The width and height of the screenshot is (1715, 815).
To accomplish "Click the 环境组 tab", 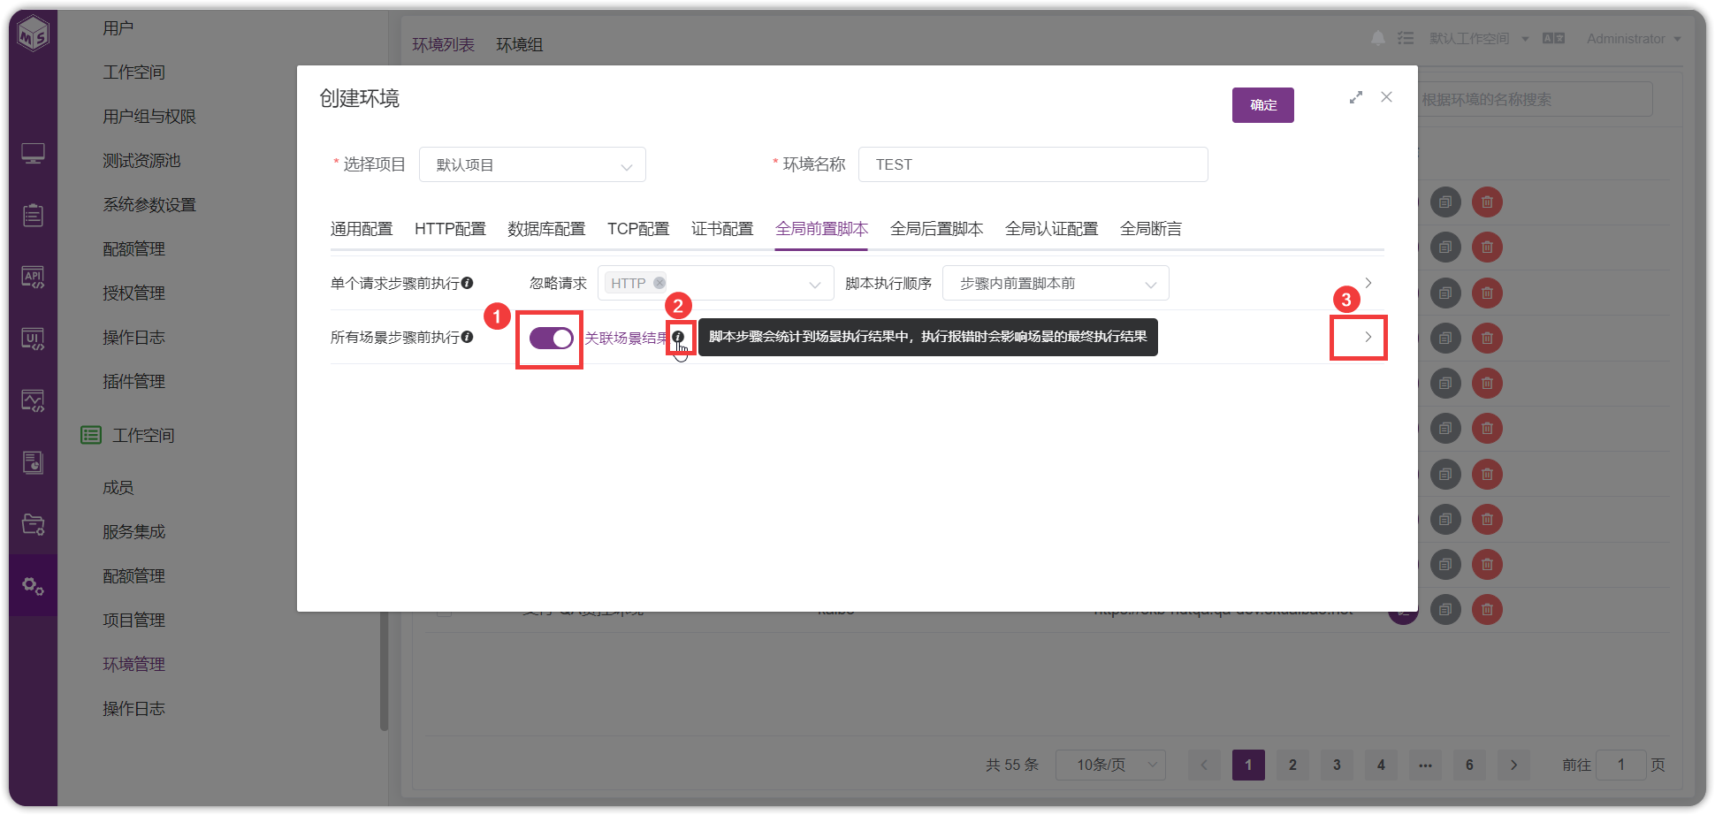I will 520,44.
